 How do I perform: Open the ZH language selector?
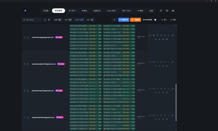coord(173,11)
